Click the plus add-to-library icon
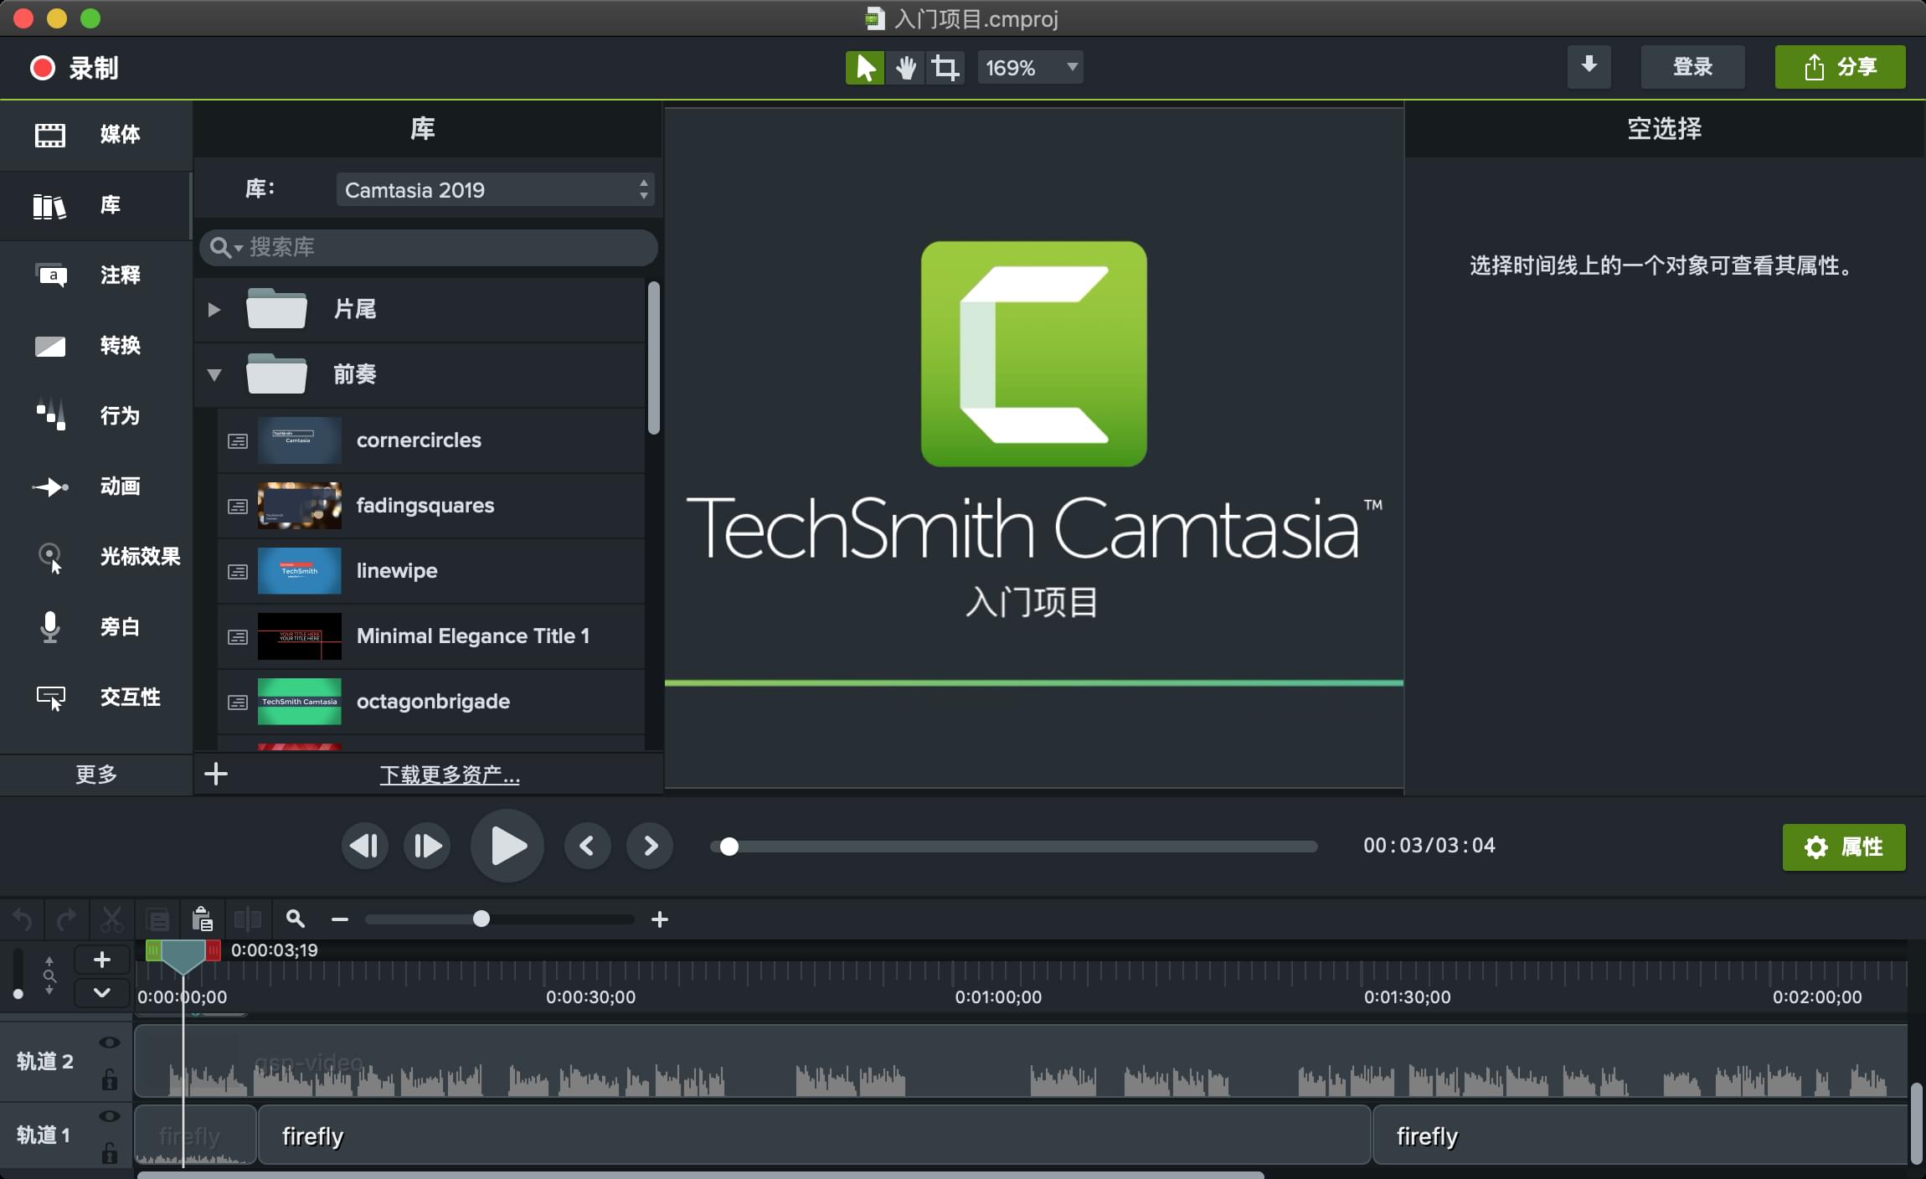 [x=216, y=774]
